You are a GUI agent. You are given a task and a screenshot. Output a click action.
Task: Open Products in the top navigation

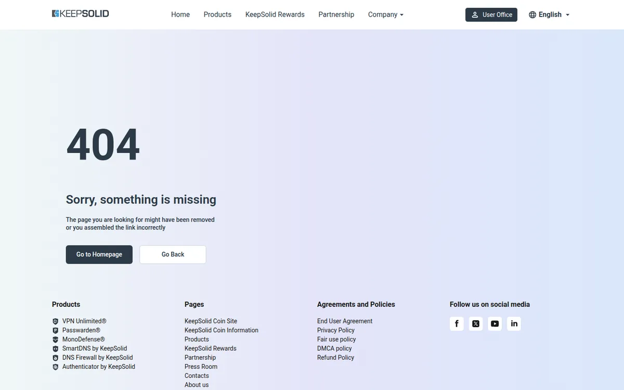tap(217, 15)
